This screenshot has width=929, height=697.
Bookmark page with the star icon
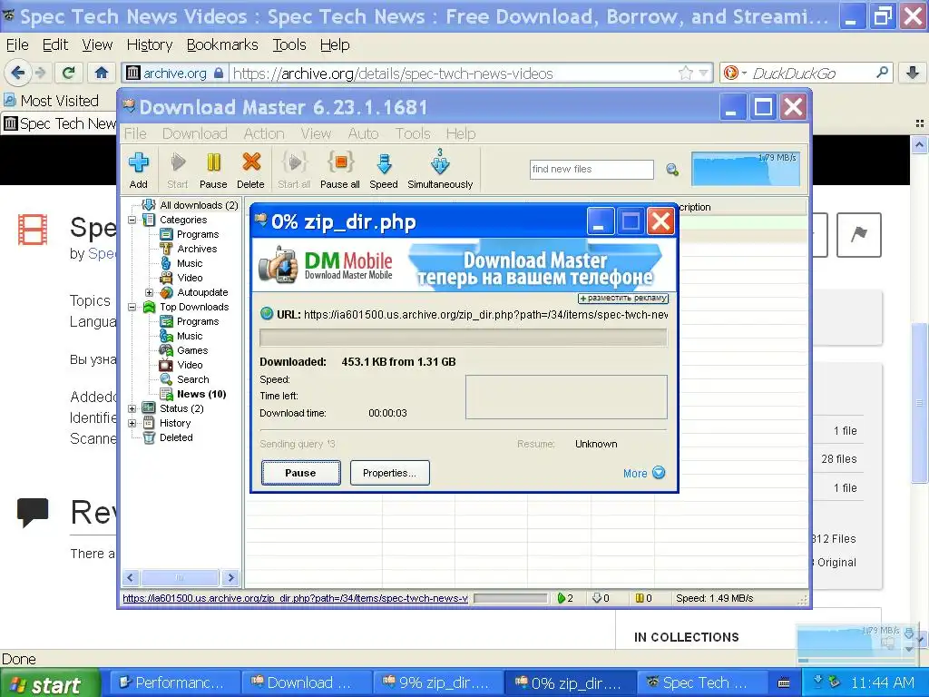[x=686, y=73]
